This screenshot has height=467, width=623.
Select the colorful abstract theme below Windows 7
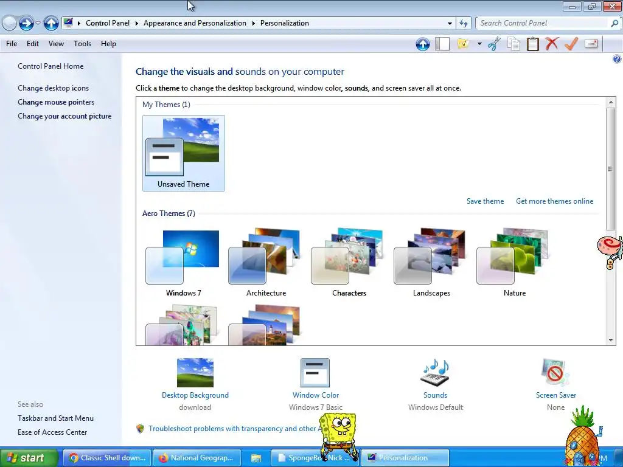pos(182,325)
